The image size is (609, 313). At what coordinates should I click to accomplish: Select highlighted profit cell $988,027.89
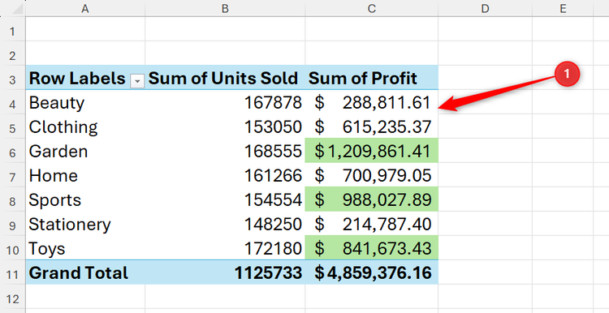tap(372, 199)
